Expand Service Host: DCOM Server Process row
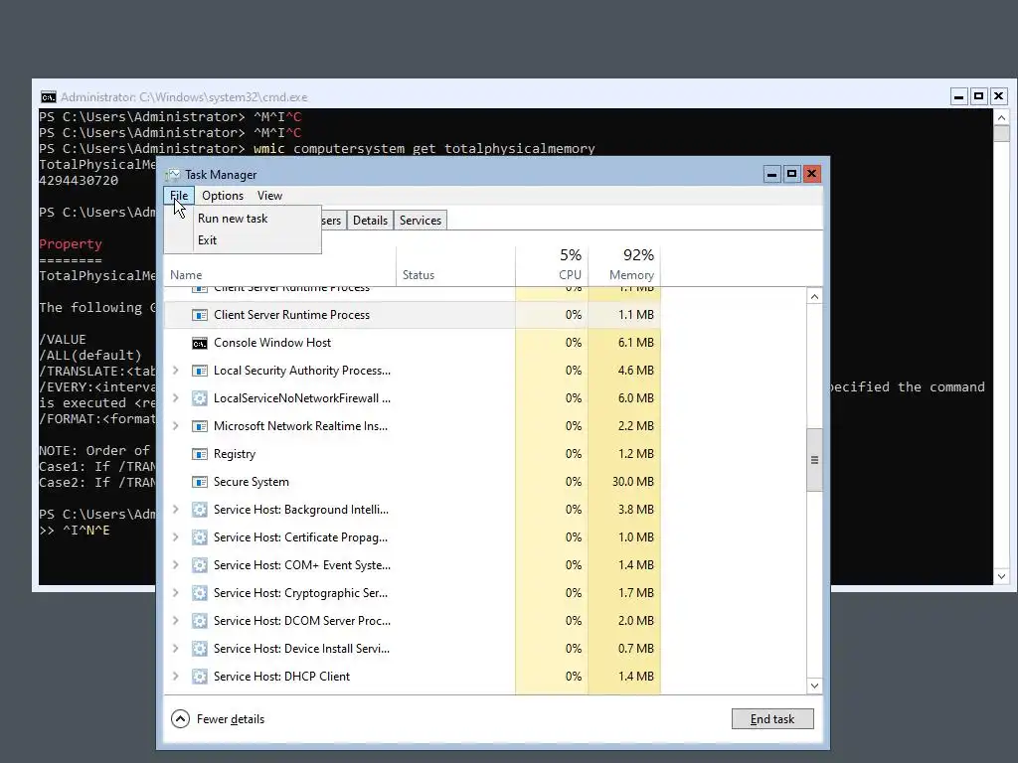This screenshot has height=763, width=1018. 175,621
